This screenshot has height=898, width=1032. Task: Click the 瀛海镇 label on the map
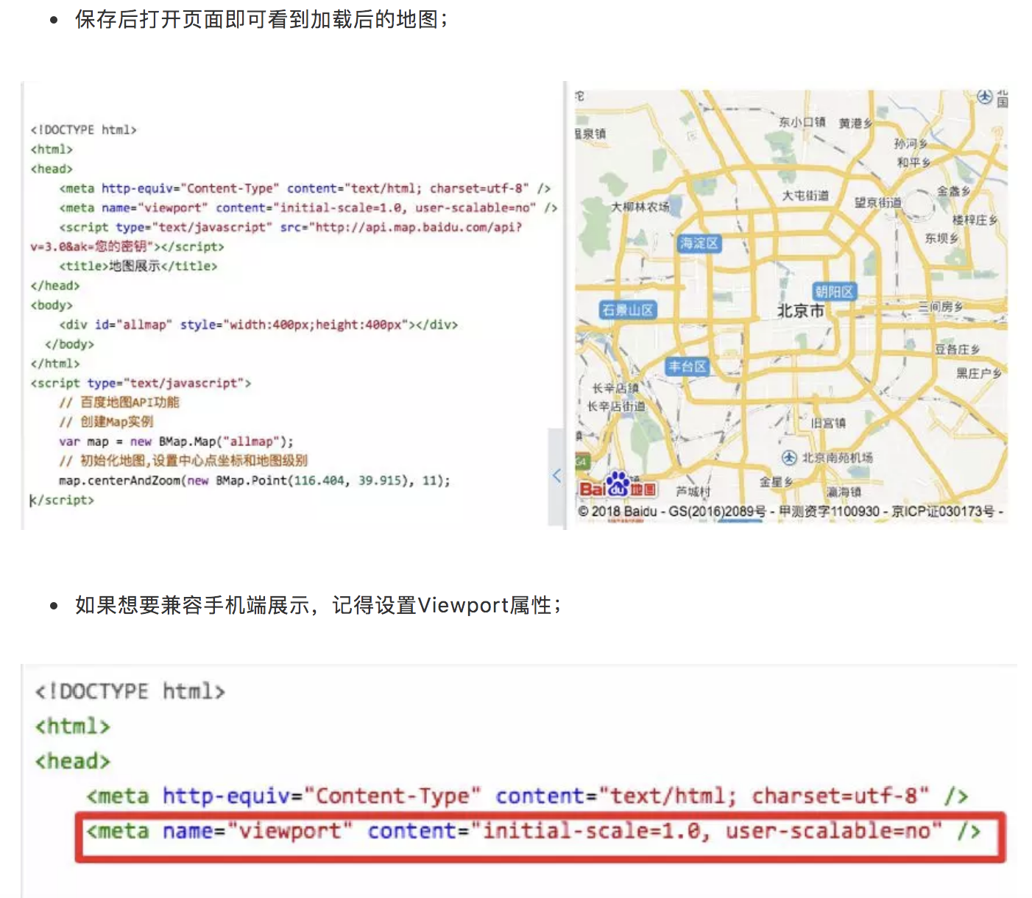844,492
